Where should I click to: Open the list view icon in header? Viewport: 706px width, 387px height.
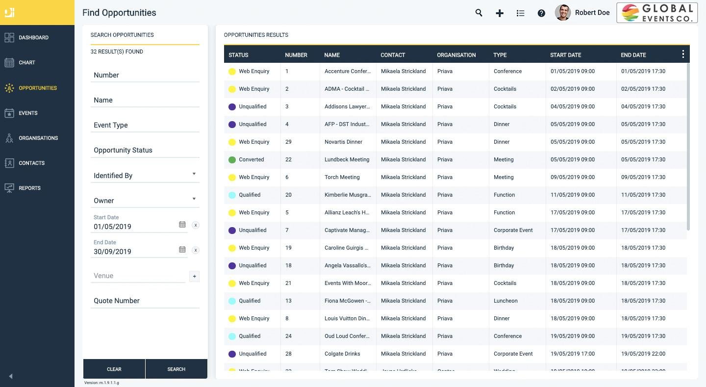pyautogui.click(x=521, y=13)
